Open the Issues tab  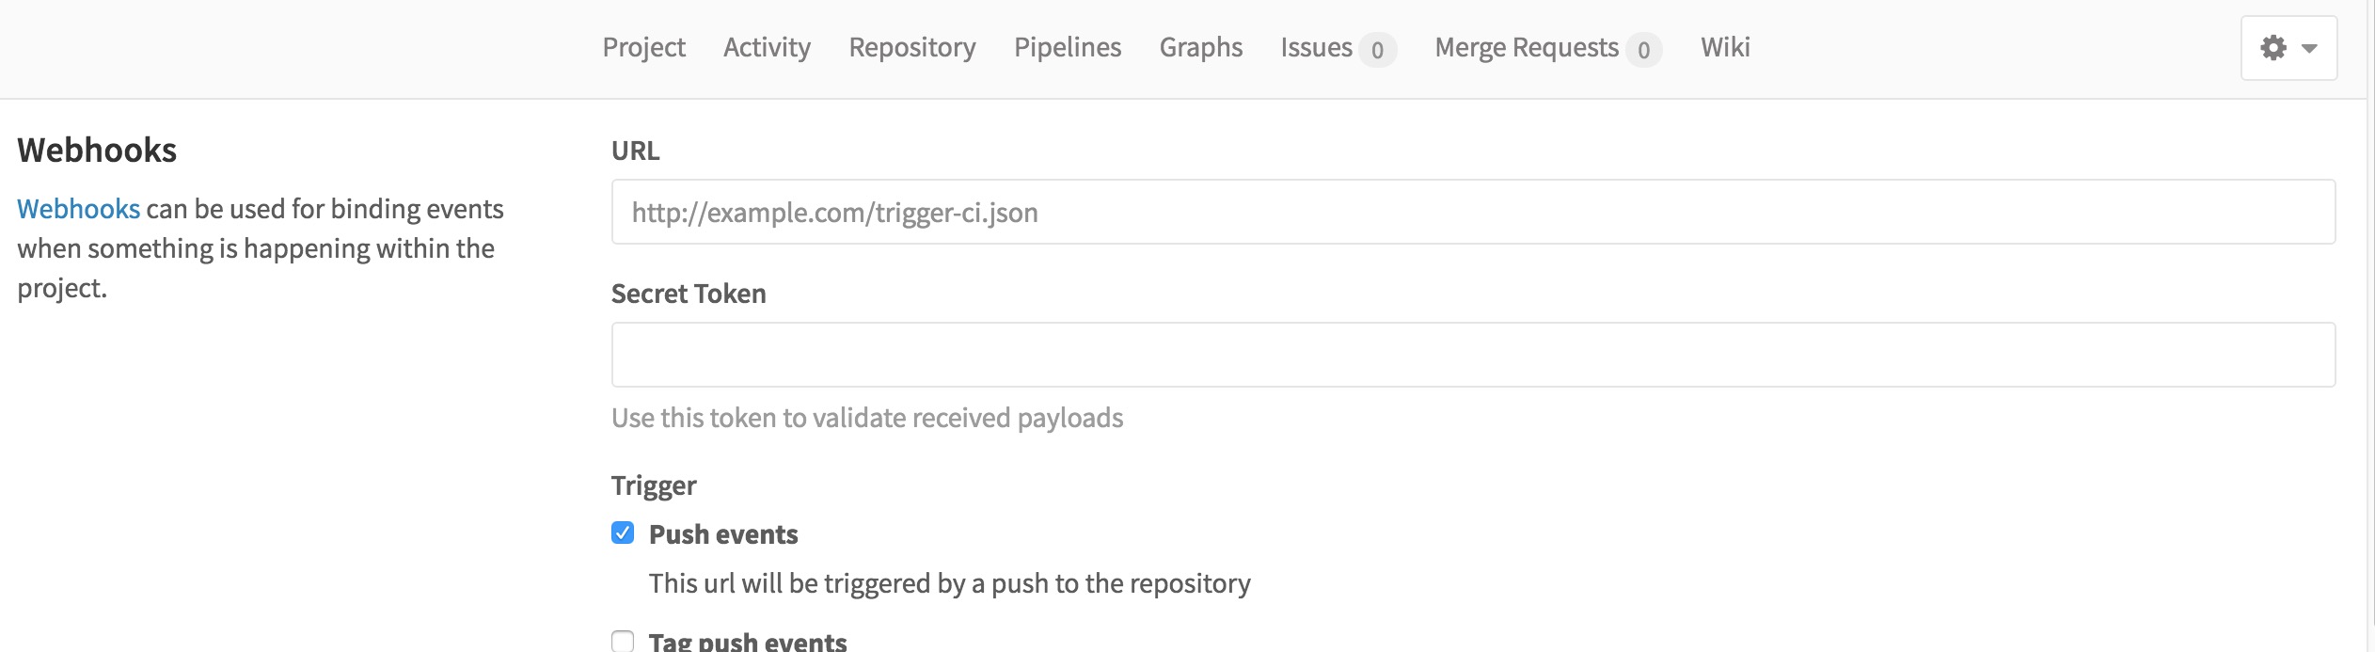click(1316, 47)
